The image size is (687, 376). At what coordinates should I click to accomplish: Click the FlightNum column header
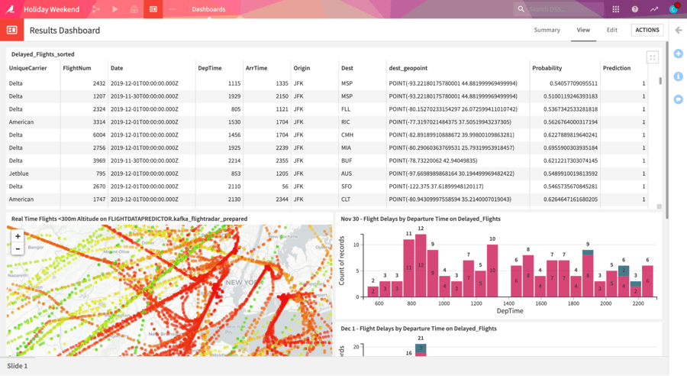click(76, 68)
